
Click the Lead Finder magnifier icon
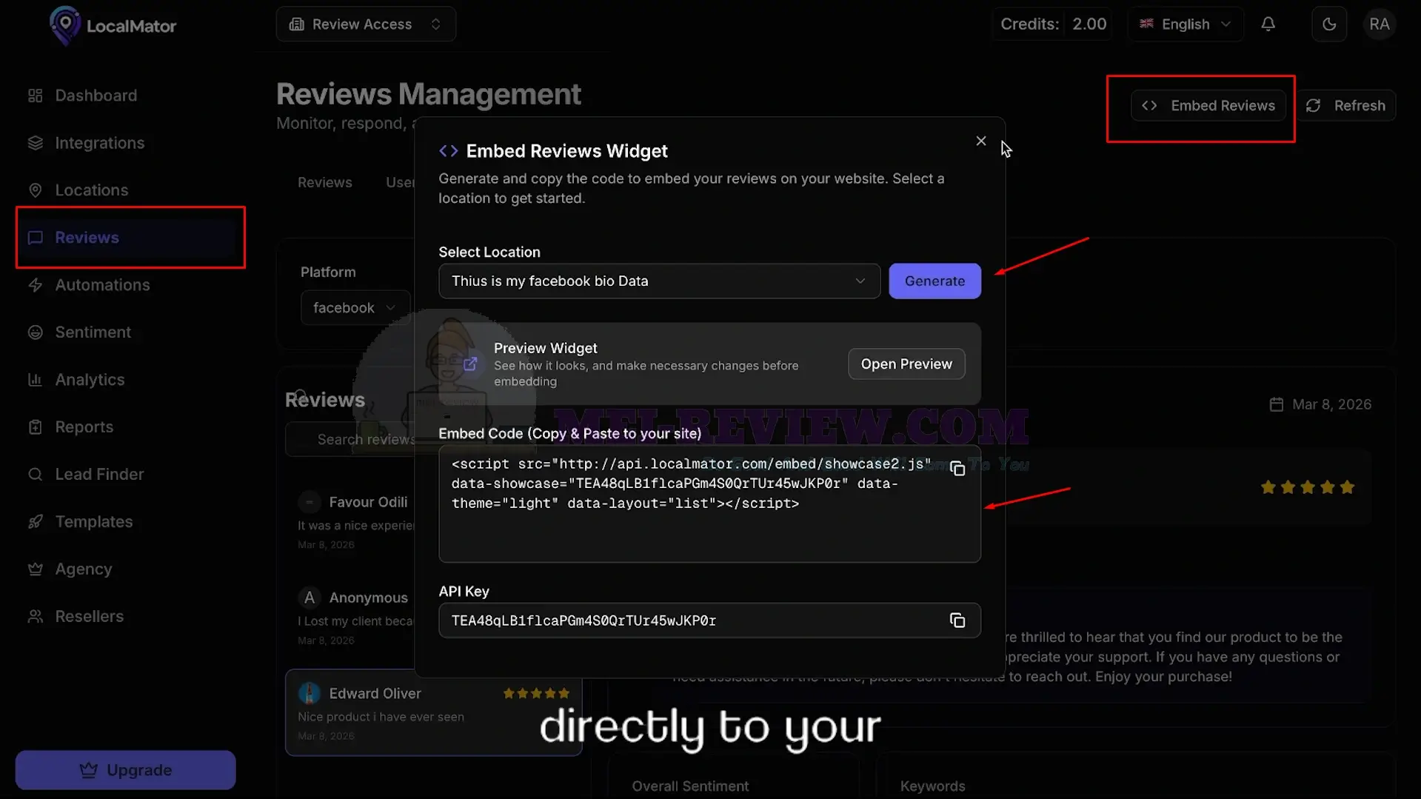point(35,475)
